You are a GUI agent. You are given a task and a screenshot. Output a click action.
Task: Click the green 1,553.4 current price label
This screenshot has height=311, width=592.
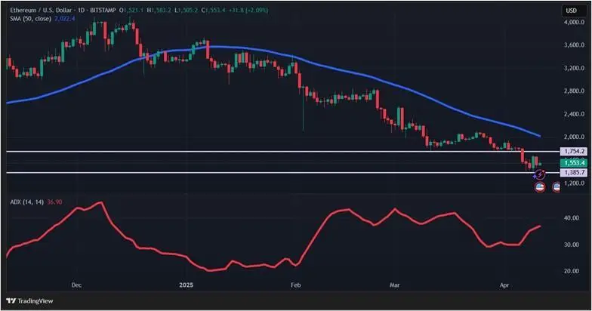(x=574, y=162)
